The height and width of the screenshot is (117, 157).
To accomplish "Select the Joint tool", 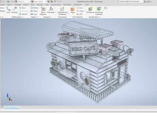I will [x=8, y=10].
